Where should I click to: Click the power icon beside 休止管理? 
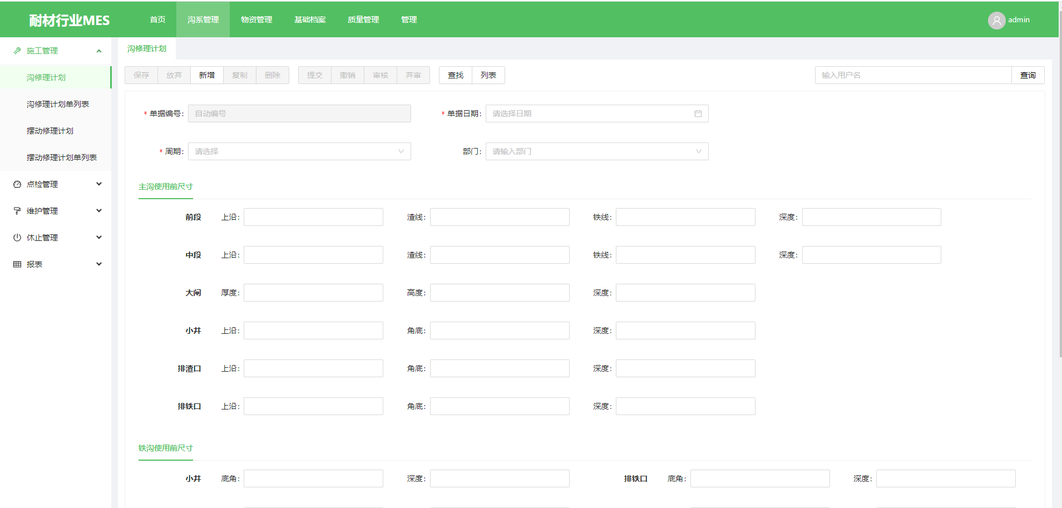click(x=17, y=238)
